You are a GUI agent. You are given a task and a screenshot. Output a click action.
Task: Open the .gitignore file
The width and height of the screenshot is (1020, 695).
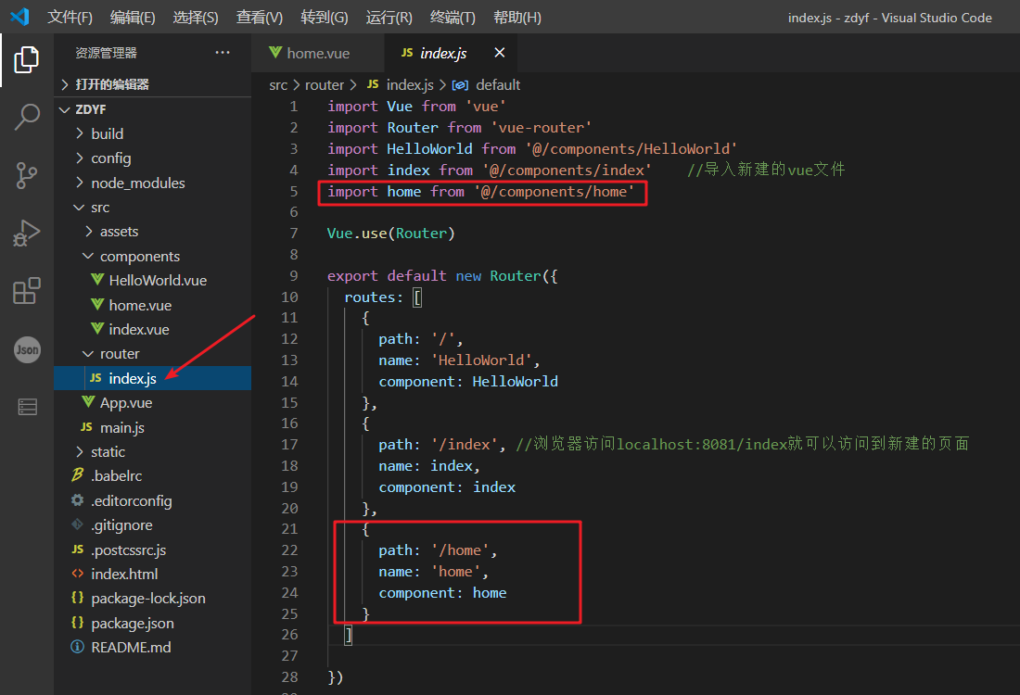tap(153, 524)
